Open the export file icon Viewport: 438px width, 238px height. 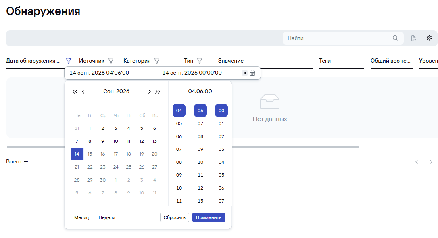(x=414, y=38)
